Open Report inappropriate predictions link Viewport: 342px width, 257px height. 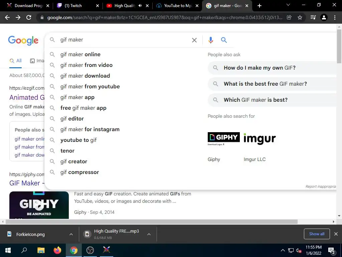coord(321,186)
